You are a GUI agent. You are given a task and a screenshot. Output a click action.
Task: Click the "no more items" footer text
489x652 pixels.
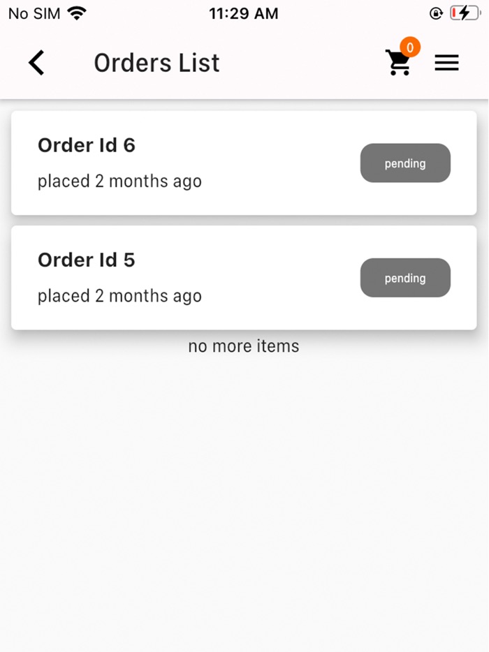[243, 346]
